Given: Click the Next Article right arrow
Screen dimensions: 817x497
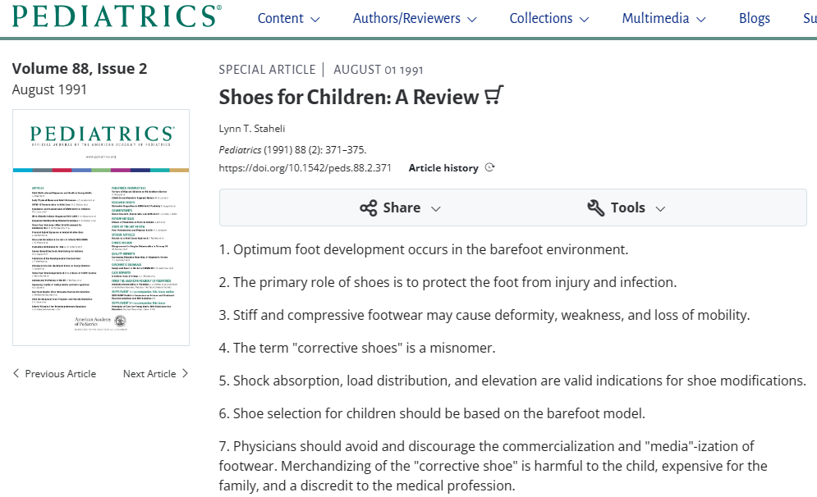Looking at the screenshot, I should pyautogui.click(x=185, y=373).
